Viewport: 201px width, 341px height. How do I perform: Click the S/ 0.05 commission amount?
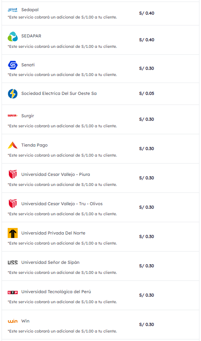pyautogui.click(x=147, y=93)
